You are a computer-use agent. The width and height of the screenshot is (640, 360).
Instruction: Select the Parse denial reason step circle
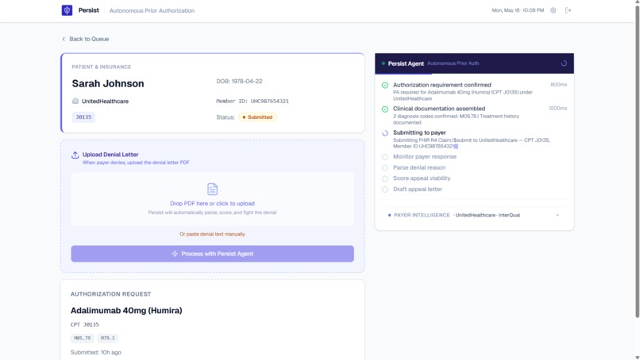tap(385, 167)
